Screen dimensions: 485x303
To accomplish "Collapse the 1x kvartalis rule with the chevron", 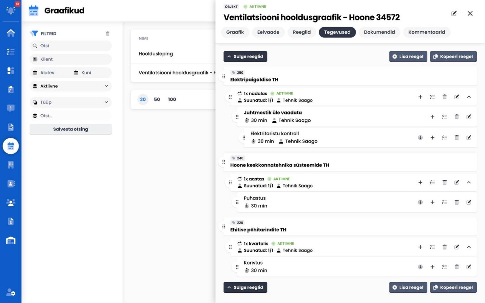I will [469, 247].
